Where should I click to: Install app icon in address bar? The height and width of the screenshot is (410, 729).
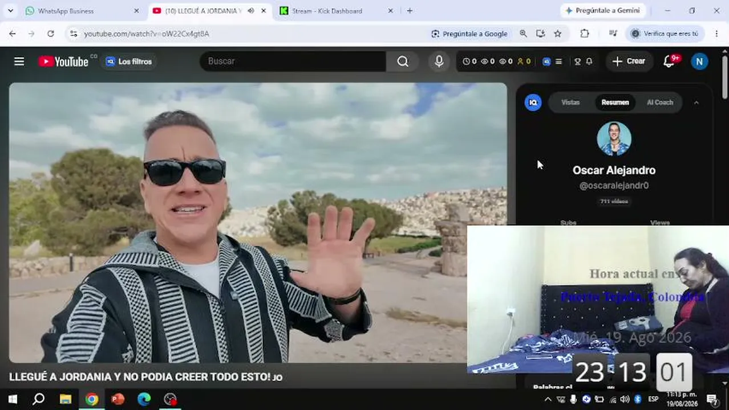(540, 34)
